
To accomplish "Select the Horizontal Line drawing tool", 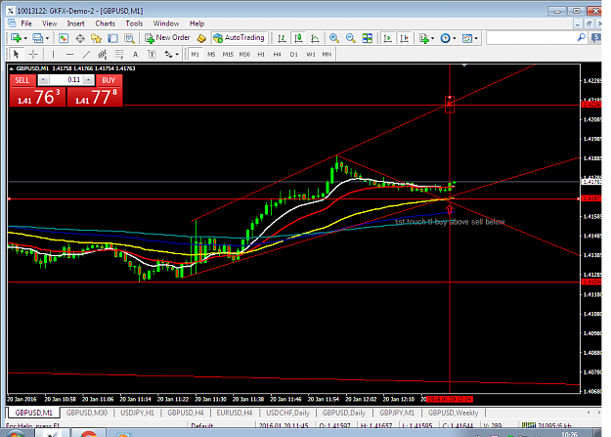I will coord(69,54).
